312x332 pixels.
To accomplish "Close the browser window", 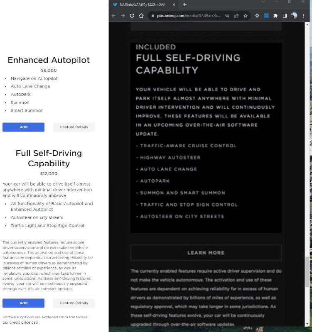I will pos(303,2).
